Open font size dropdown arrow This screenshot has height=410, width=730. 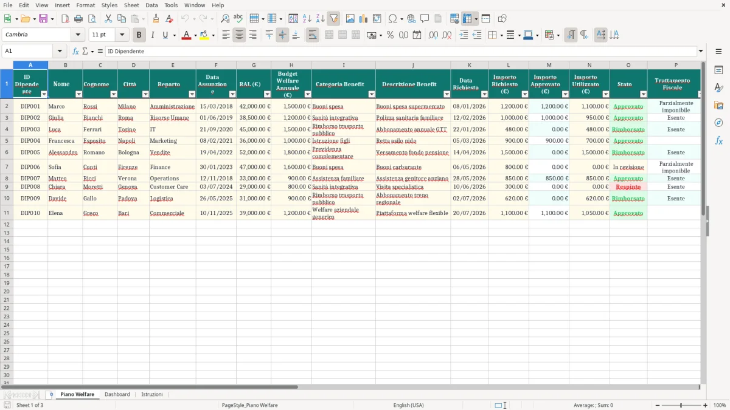(122, 35)
